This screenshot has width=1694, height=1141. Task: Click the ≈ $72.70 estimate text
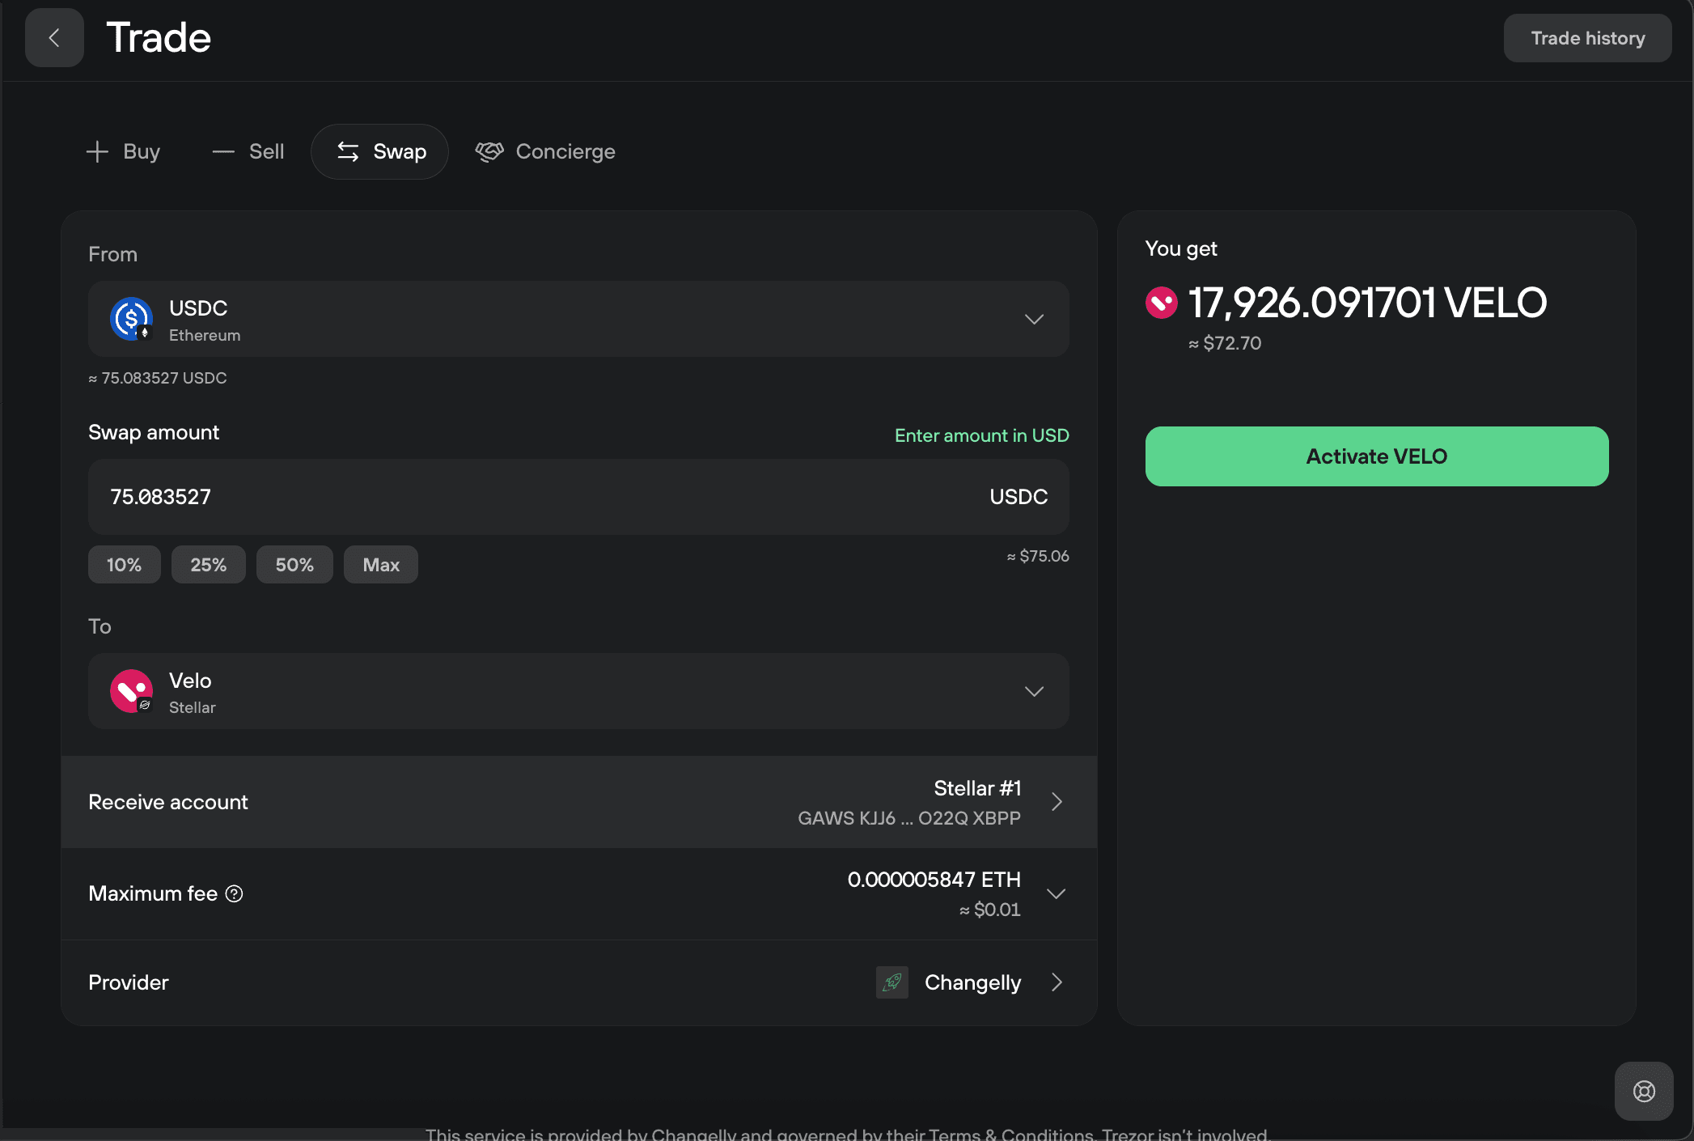pyautogui.click(x=1225, y=343)
